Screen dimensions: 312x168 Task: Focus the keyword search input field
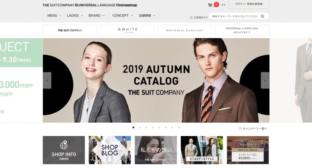pyautogui.click(x=235, y=16)
